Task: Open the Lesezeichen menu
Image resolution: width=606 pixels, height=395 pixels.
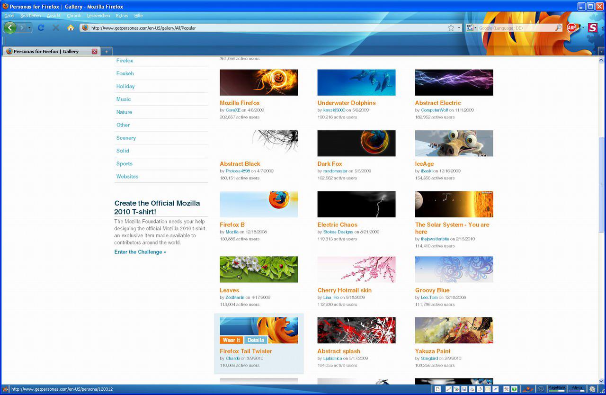Action: (x=98, y=16)
